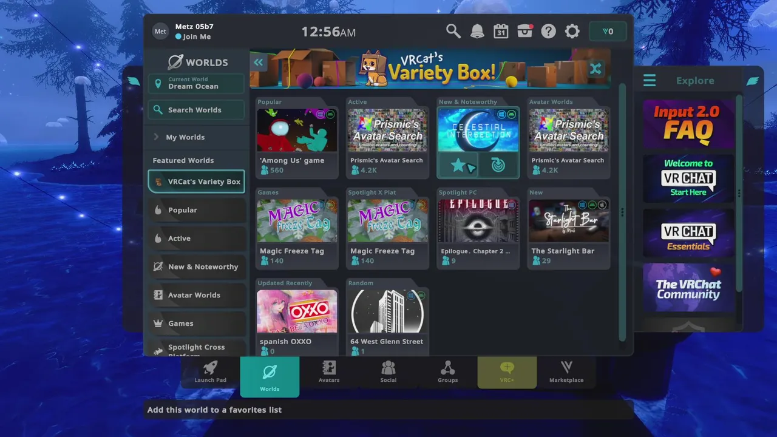Image resolution: width=777 pixels, height=437 pixels.
Task: Open Current World Dream Ocean button
Action: pyautogui.click(x=196, y=83)
